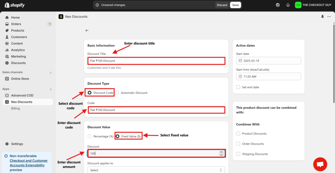Open Analytics in the sidebar
Image resolution: width=335 pixels, height=173 pixels.
click(x=18, y=50)
